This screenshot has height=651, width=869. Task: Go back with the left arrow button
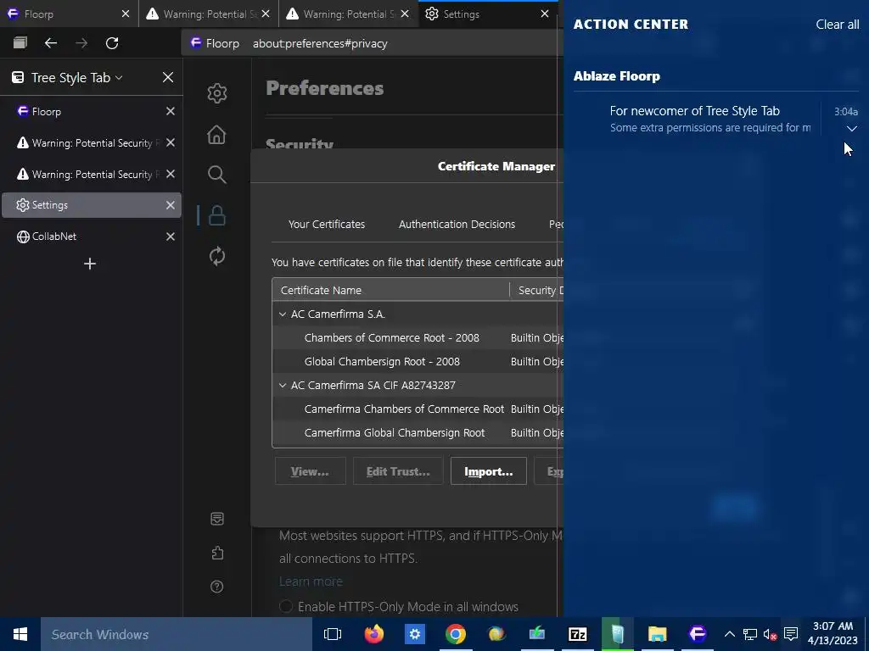tap(51, 43)
